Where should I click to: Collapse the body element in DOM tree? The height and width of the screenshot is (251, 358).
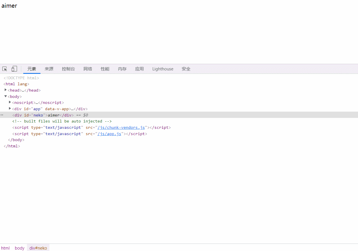[x=5, y=96]
